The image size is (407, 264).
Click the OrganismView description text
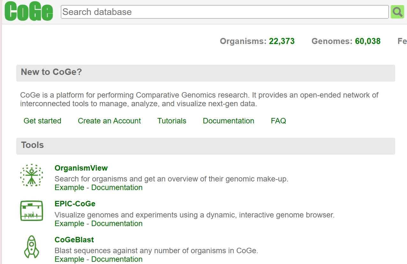coord(172,179)
